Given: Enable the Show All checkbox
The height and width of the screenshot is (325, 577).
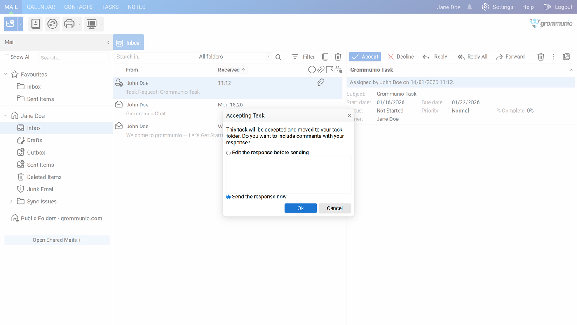Looking at the screenshot, I should click(x=7, y=57).
